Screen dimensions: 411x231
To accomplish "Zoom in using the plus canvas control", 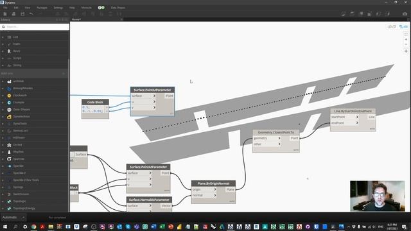I will (406, 40).
